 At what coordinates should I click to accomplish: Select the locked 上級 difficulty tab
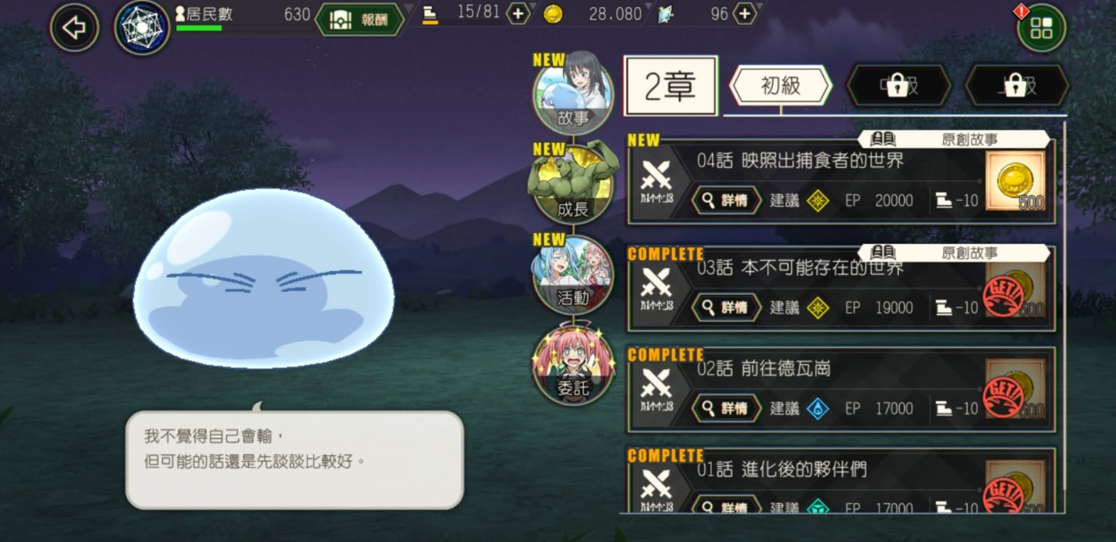(1016, 85)
